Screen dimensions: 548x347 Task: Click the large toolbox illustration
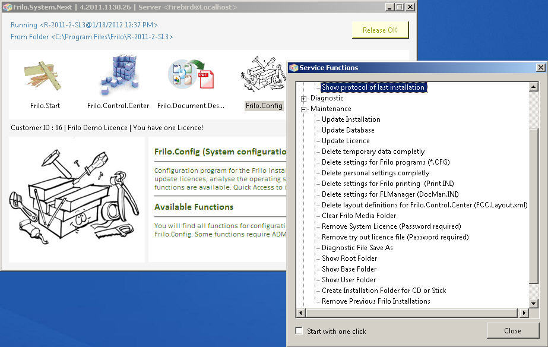pos(74,197)
